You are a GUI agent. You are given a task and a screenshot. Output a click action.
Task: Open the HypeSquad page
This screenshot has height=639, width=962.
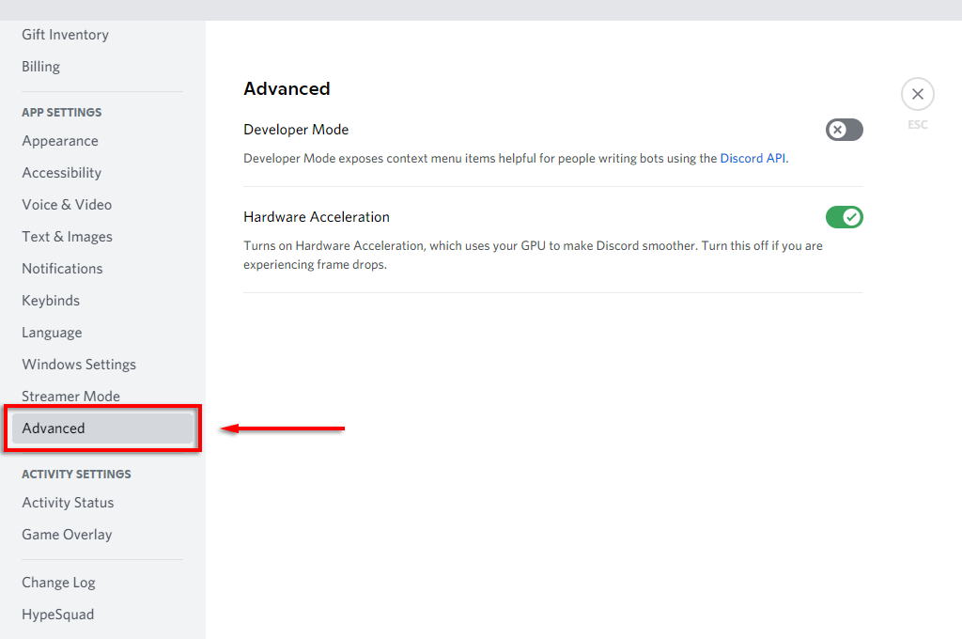pyautogui.click(x=58, y=615)
